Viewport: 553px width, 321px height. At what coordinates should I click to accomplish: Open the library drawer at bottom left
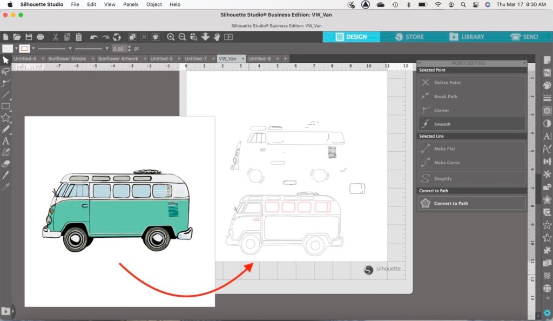coord(5,311)
